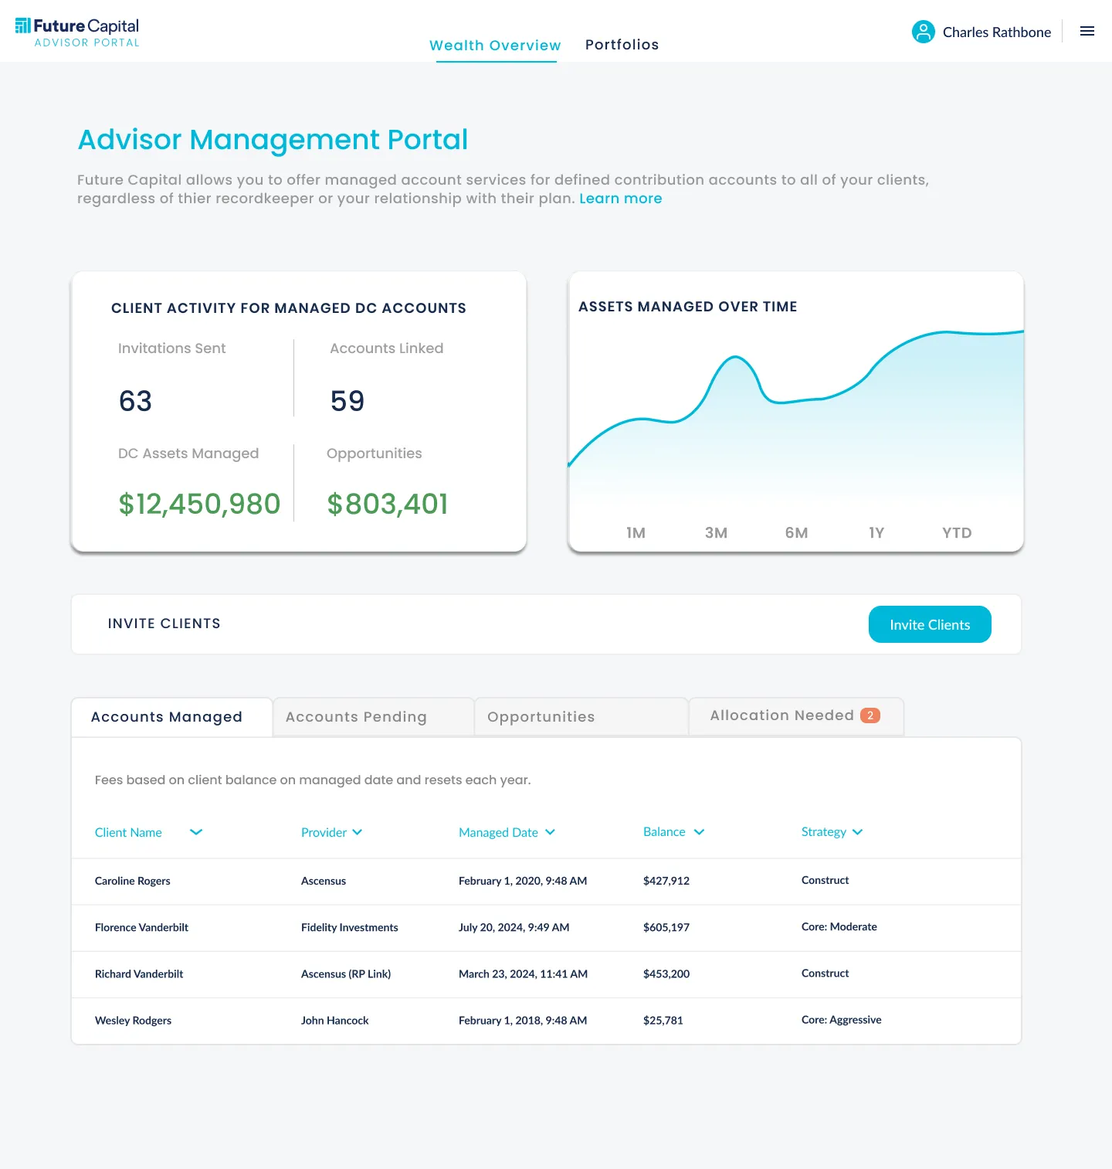This screenshot has width=1112, height=1169.
Task: Switch to Accounts Pending tab
Action: pos(374,717)
